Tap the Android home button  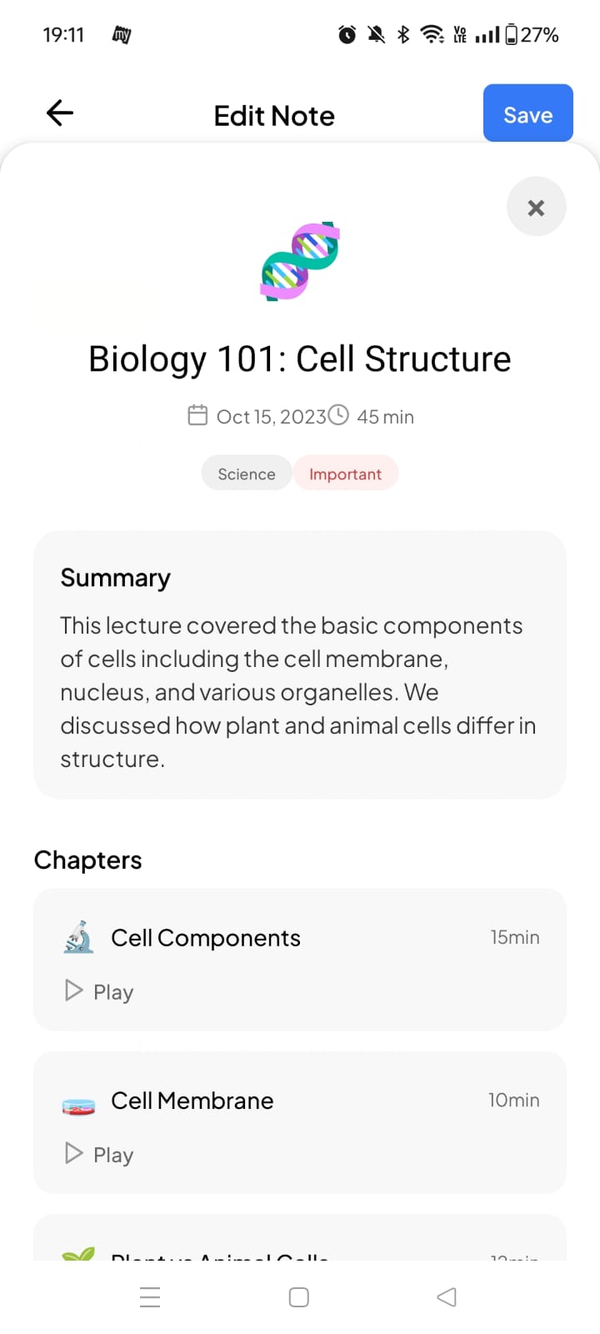[299, 1297]
